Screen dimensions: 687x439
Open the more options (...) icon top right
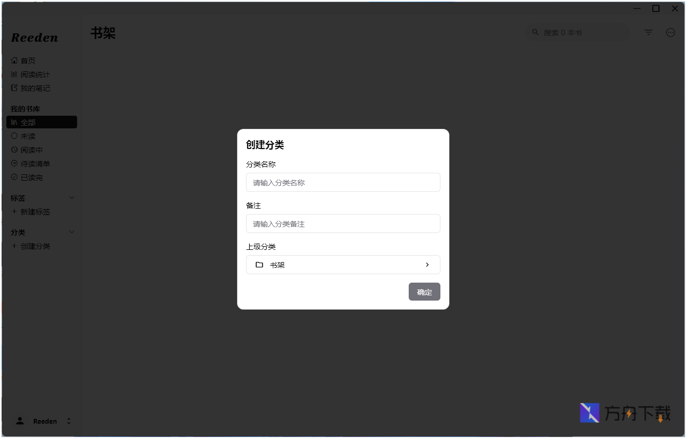[x=671, y=32]
